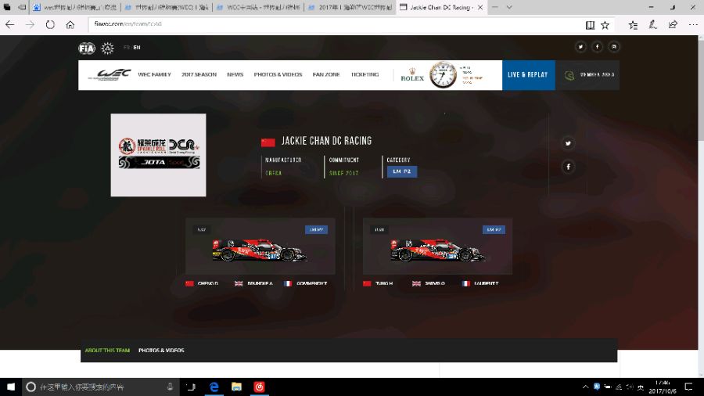
Task: Open 2017 SEASON menu
Action: pyautogui.click(x=199, y=74)
